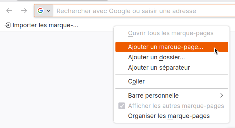Choose Ajouter un marque-page… entry
The image size is (235, 128).
pyautogui.click(x=172, y=47)
